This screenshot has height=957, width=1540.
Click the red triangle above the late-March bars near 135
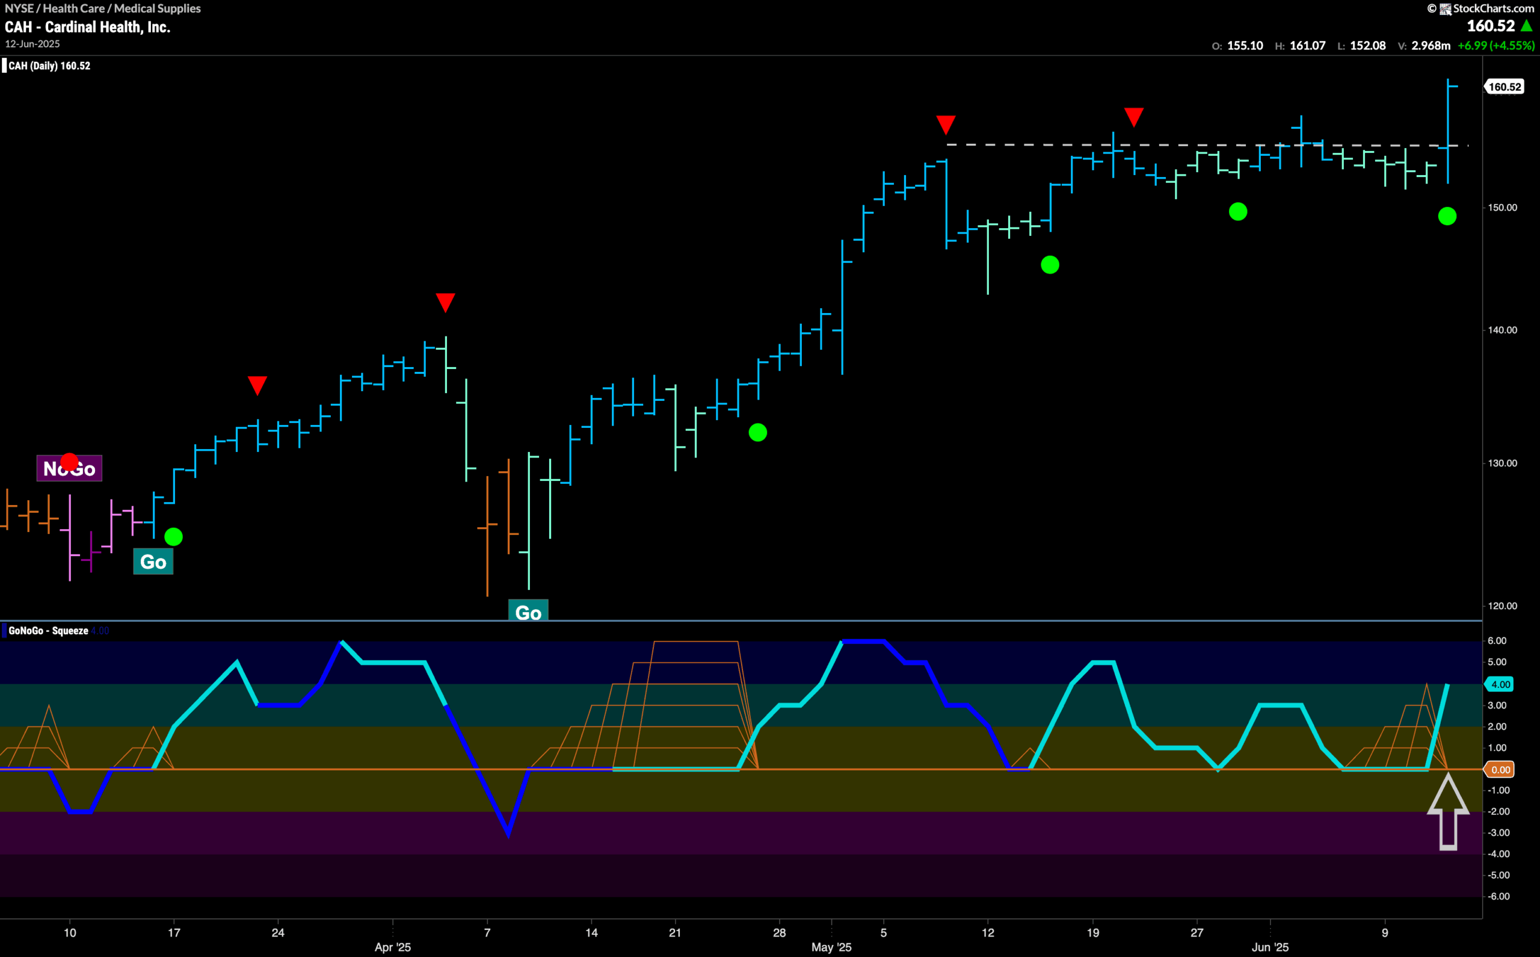(x=257, y=385)
